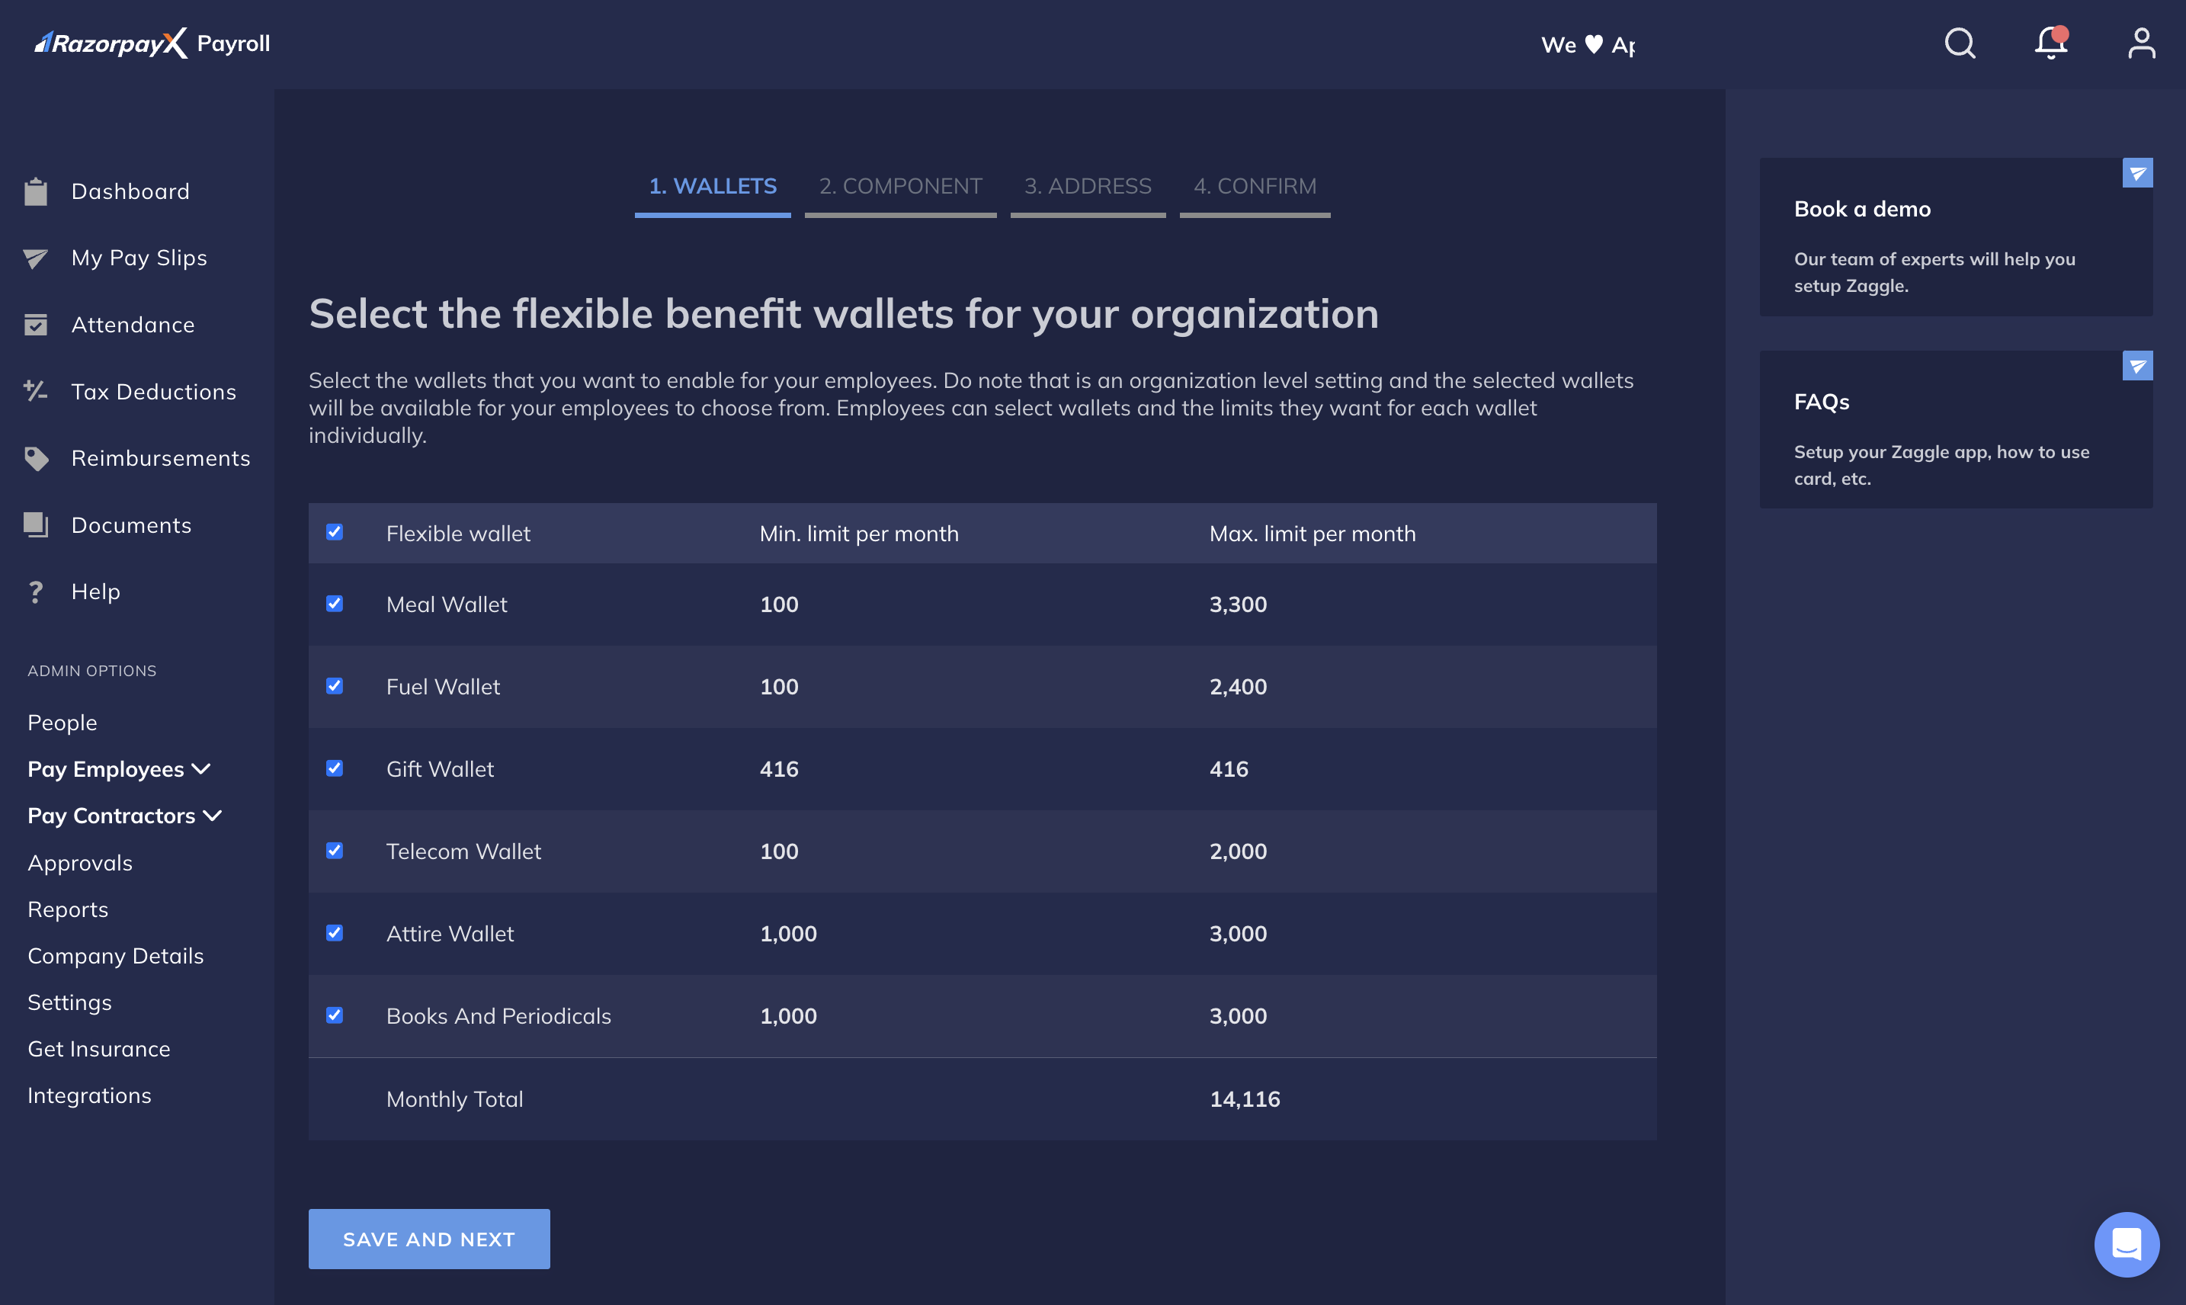This screenshot has height=1305, width=2186.
Task: Switch to the 2. Component tab
Action: 900,187
